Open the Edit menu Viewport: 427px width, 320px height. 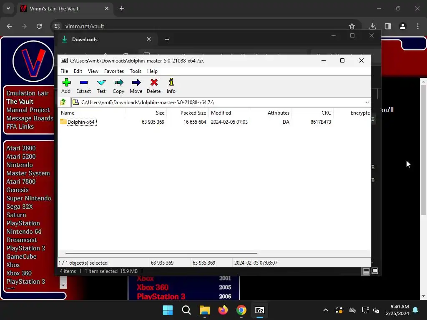pos(78,71)
